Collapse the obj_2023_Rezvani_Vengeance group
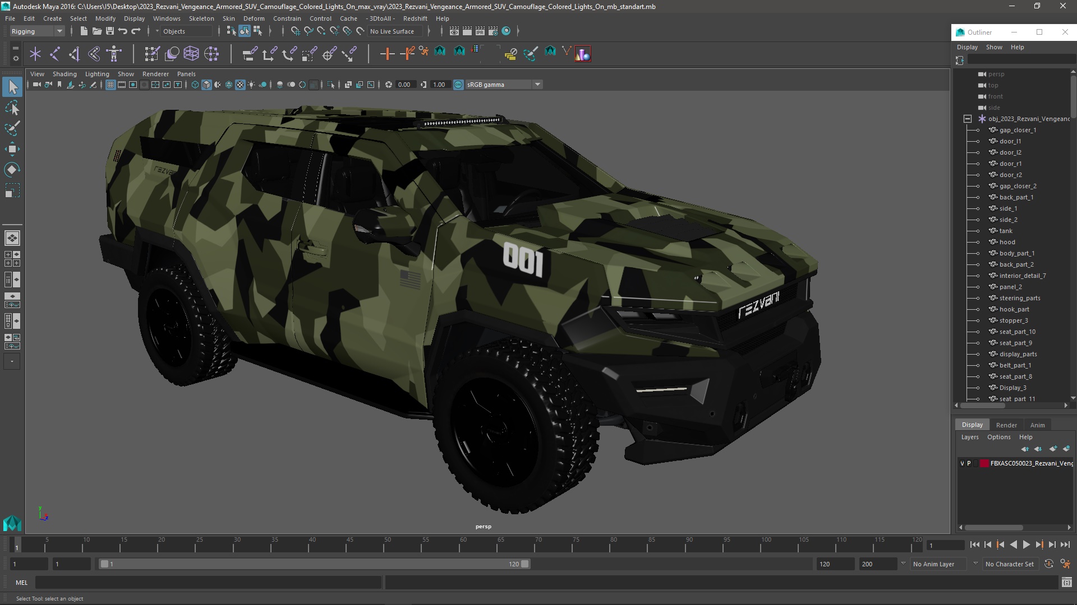Viewport: 1077px width, 605px height. tap(968, 119)
